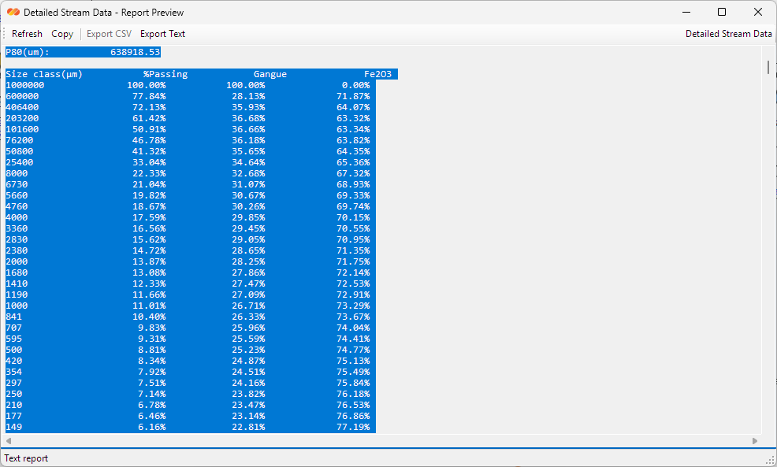Click the gangue value 27.86%
Screen dimensions: 777x467
[248, 272]
